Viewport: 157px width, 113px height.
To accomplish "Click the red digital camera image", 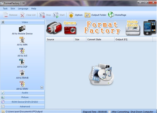I will click(x=70, y=30).
